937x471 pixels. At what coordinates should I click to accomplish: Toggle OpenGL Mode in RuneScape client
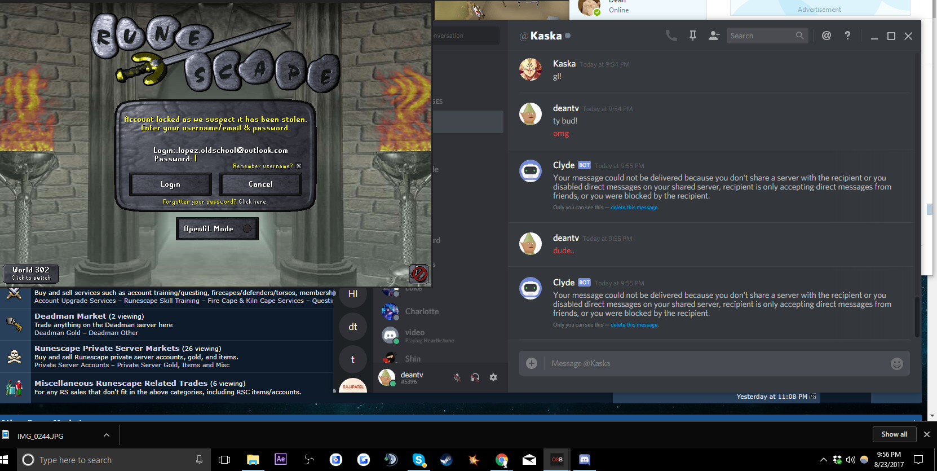pyautogui.click(x=217, y=228)
